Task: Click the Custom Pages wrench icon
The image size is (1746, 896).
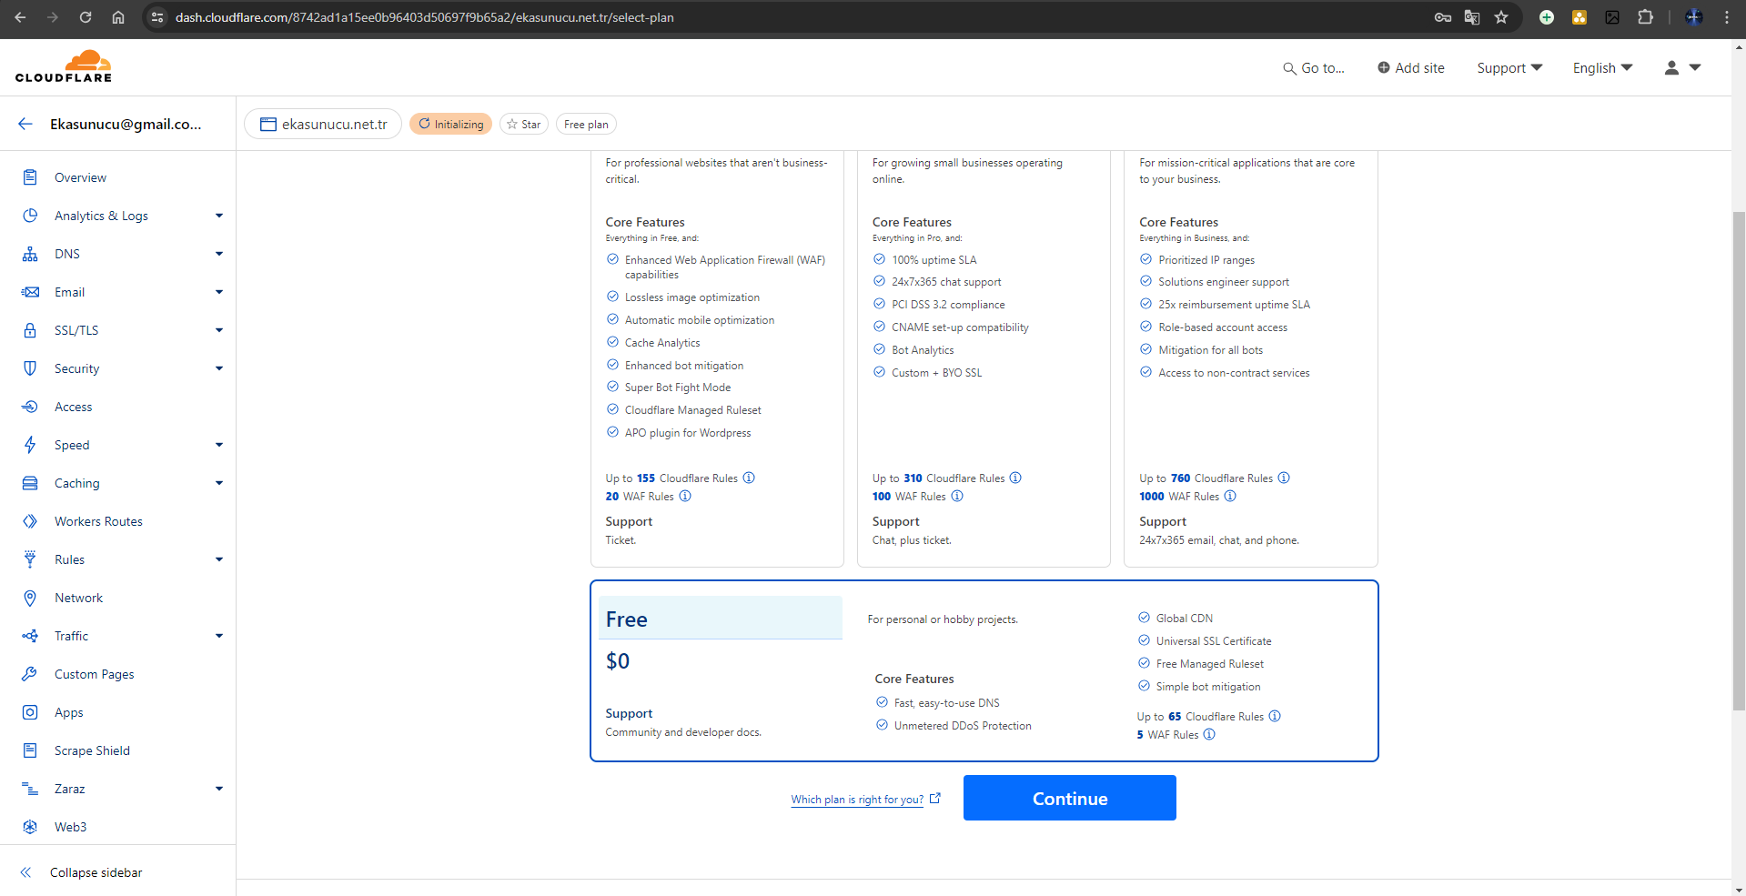Action: [30, 674]
